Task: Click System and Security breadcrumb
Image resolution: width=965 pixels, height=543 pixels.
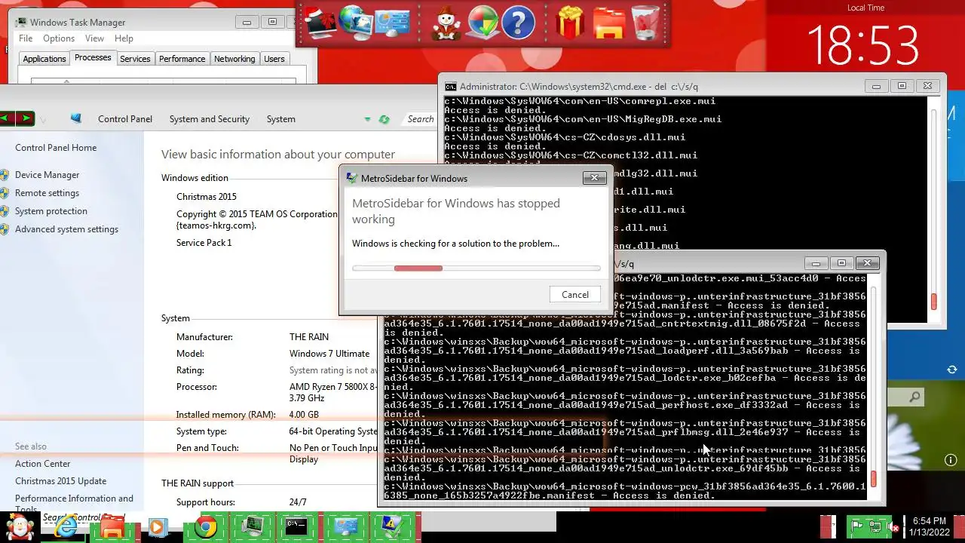Action: pyautogui.click(x=210, y=119)
